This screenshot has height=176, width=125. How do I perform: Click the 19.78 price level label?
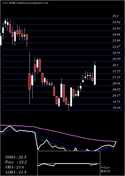[116, 102]
